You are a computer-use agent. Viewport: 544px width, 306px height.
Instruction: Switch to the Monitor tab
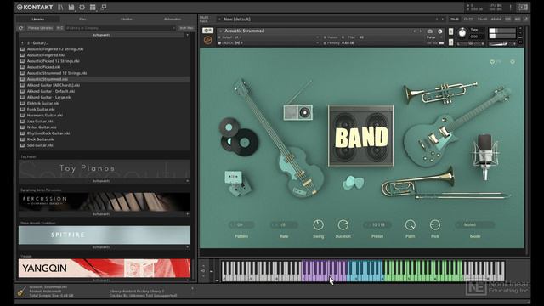coord(127,19)
